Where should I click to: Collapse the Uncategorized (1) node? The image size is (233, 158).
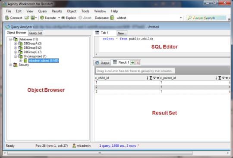(15, 56)
